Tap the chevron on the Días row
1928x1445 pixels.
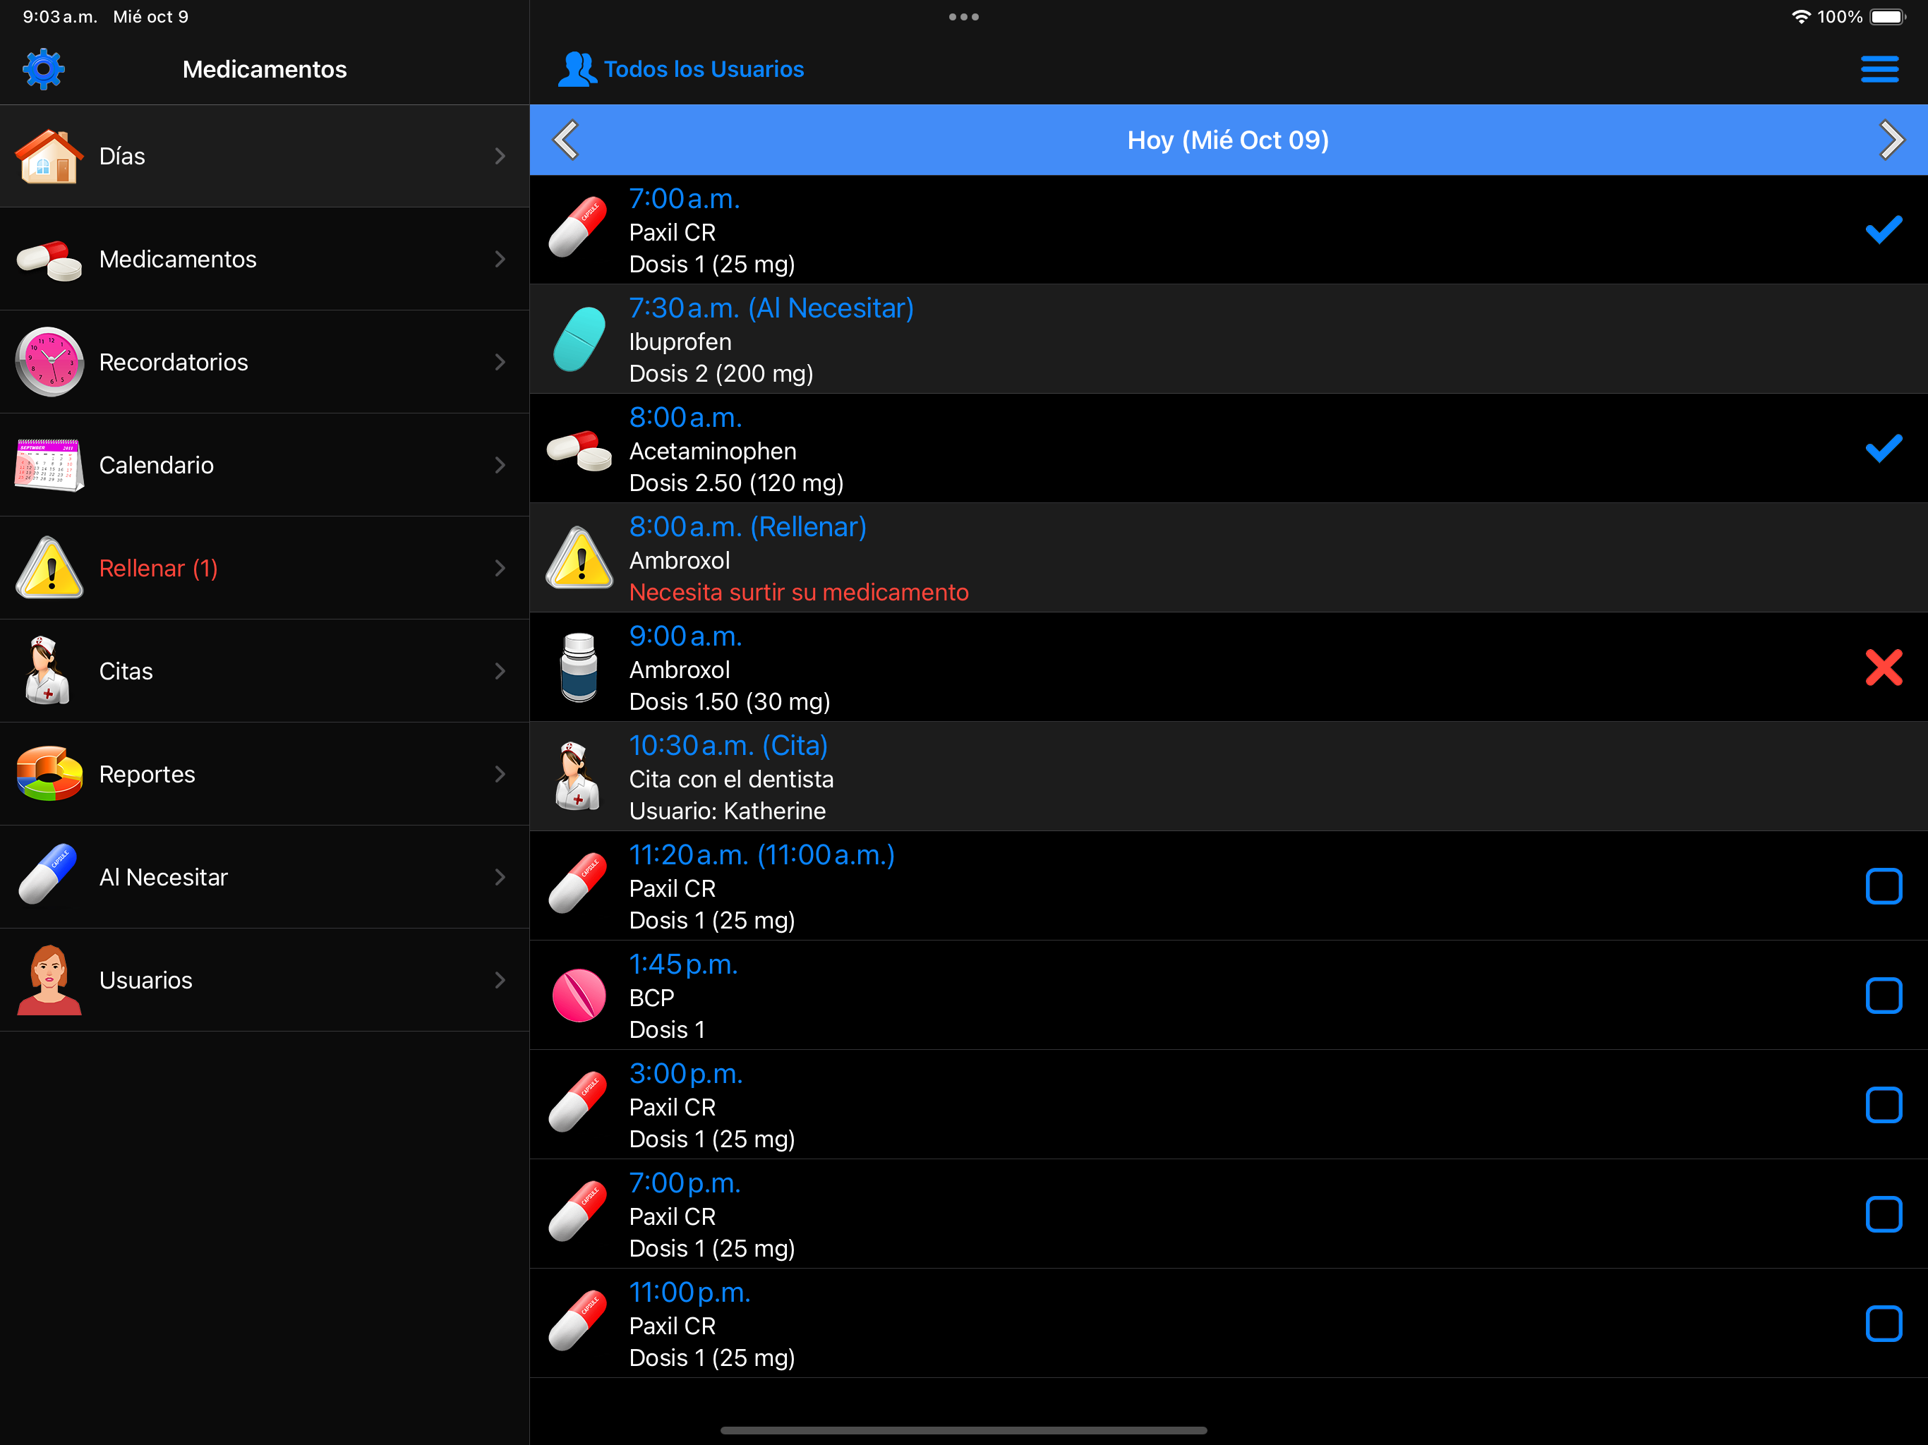pyautogui.click(x=500, y=156)
